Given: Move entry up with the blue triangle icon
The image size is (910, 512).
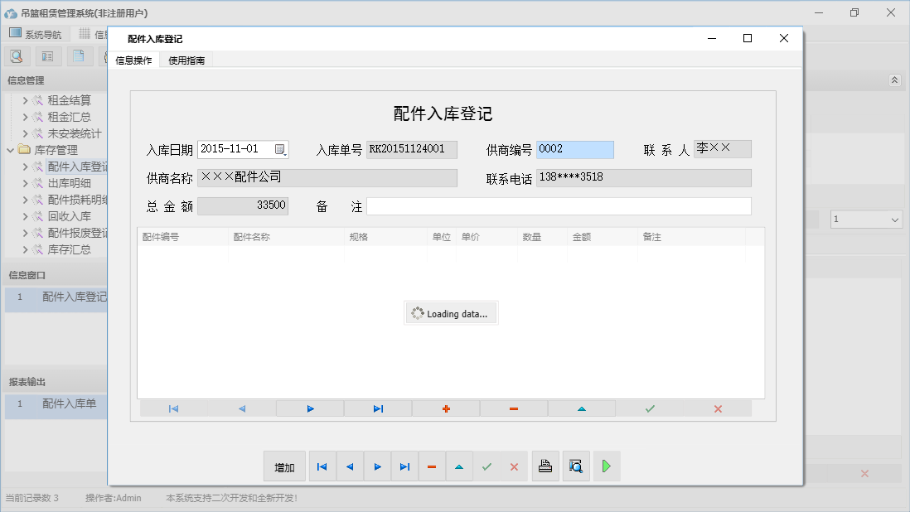Looking at the screenshot, I should coord(581,408).
